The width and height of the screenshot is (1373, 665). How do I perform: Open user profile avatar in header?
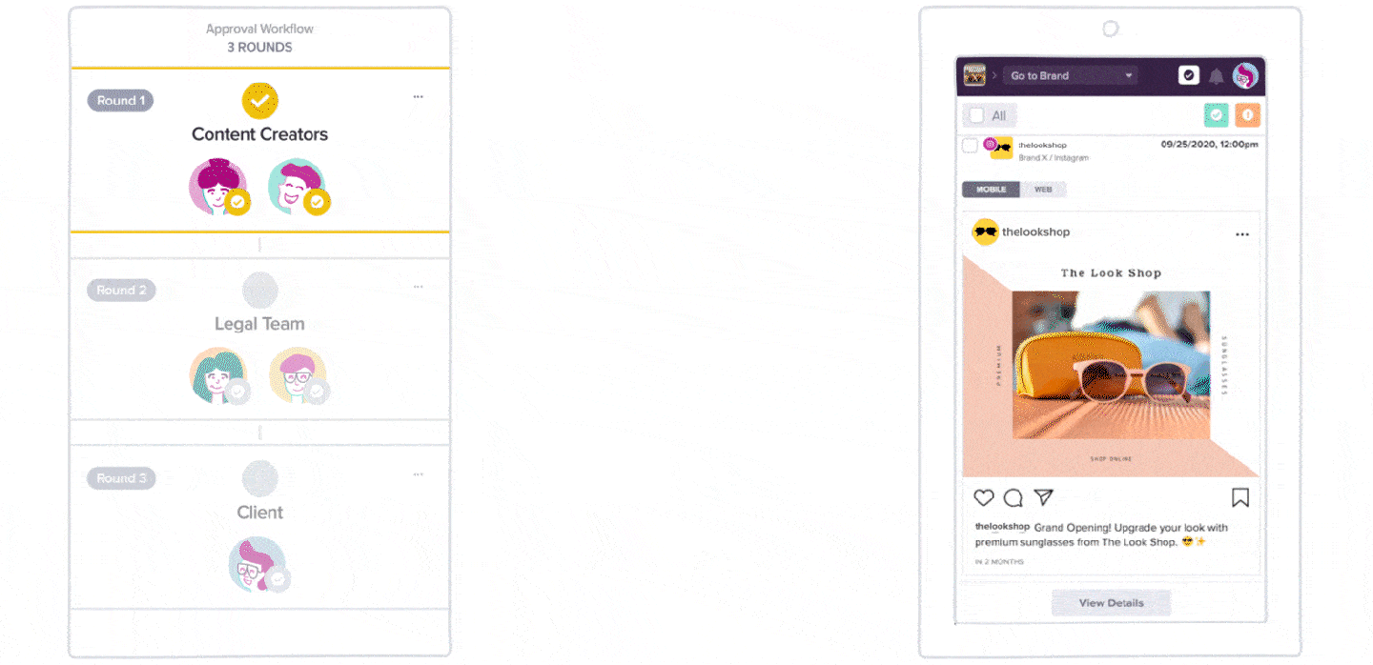1245,75
